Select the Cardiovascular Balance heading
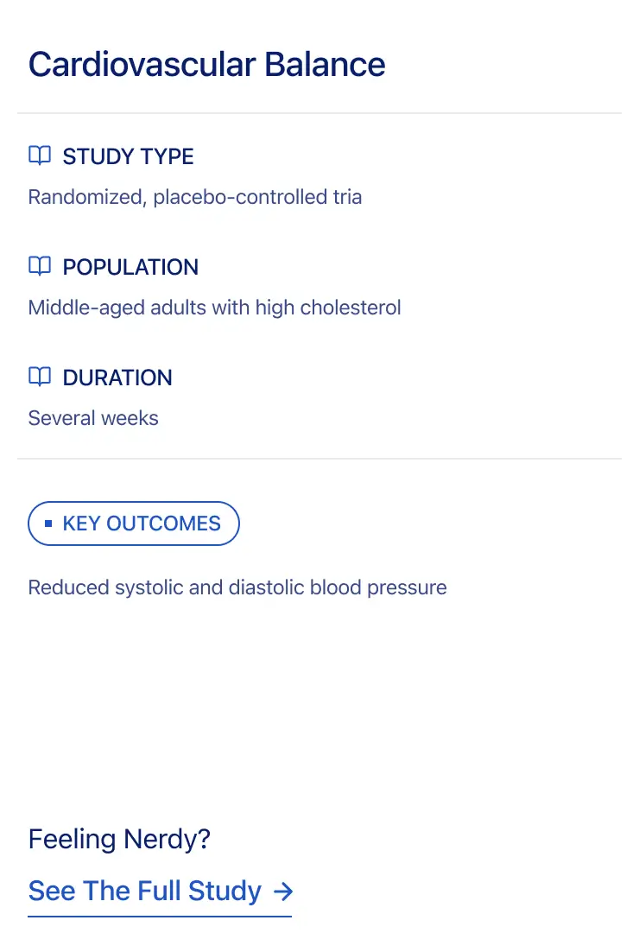Viewport: 639px width, 952px height. click(207, 65)
